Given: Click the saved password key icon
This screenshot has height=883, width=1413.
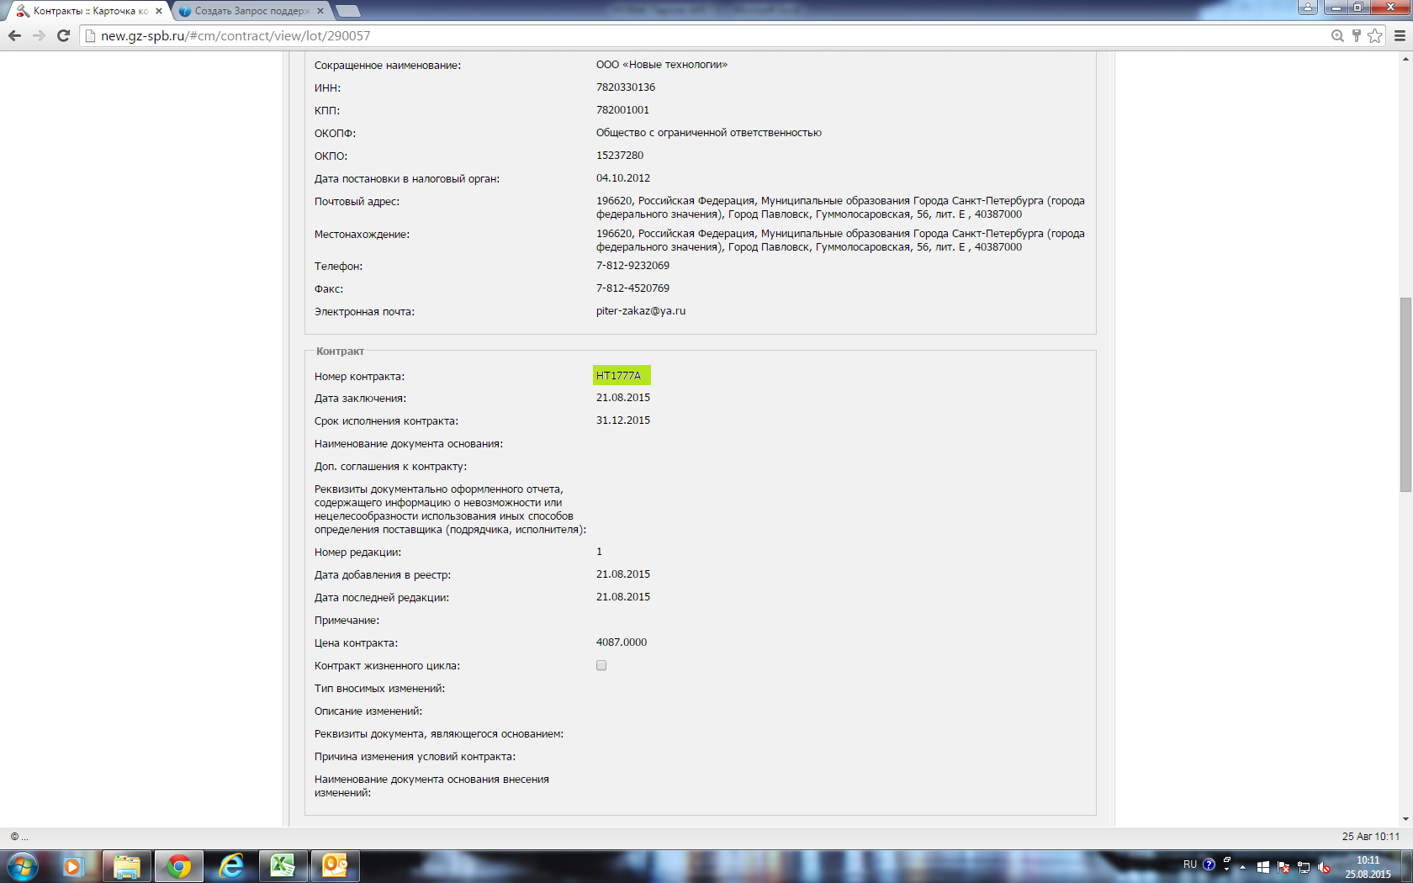Looking at the screenshot, I should click(1356, 35).
